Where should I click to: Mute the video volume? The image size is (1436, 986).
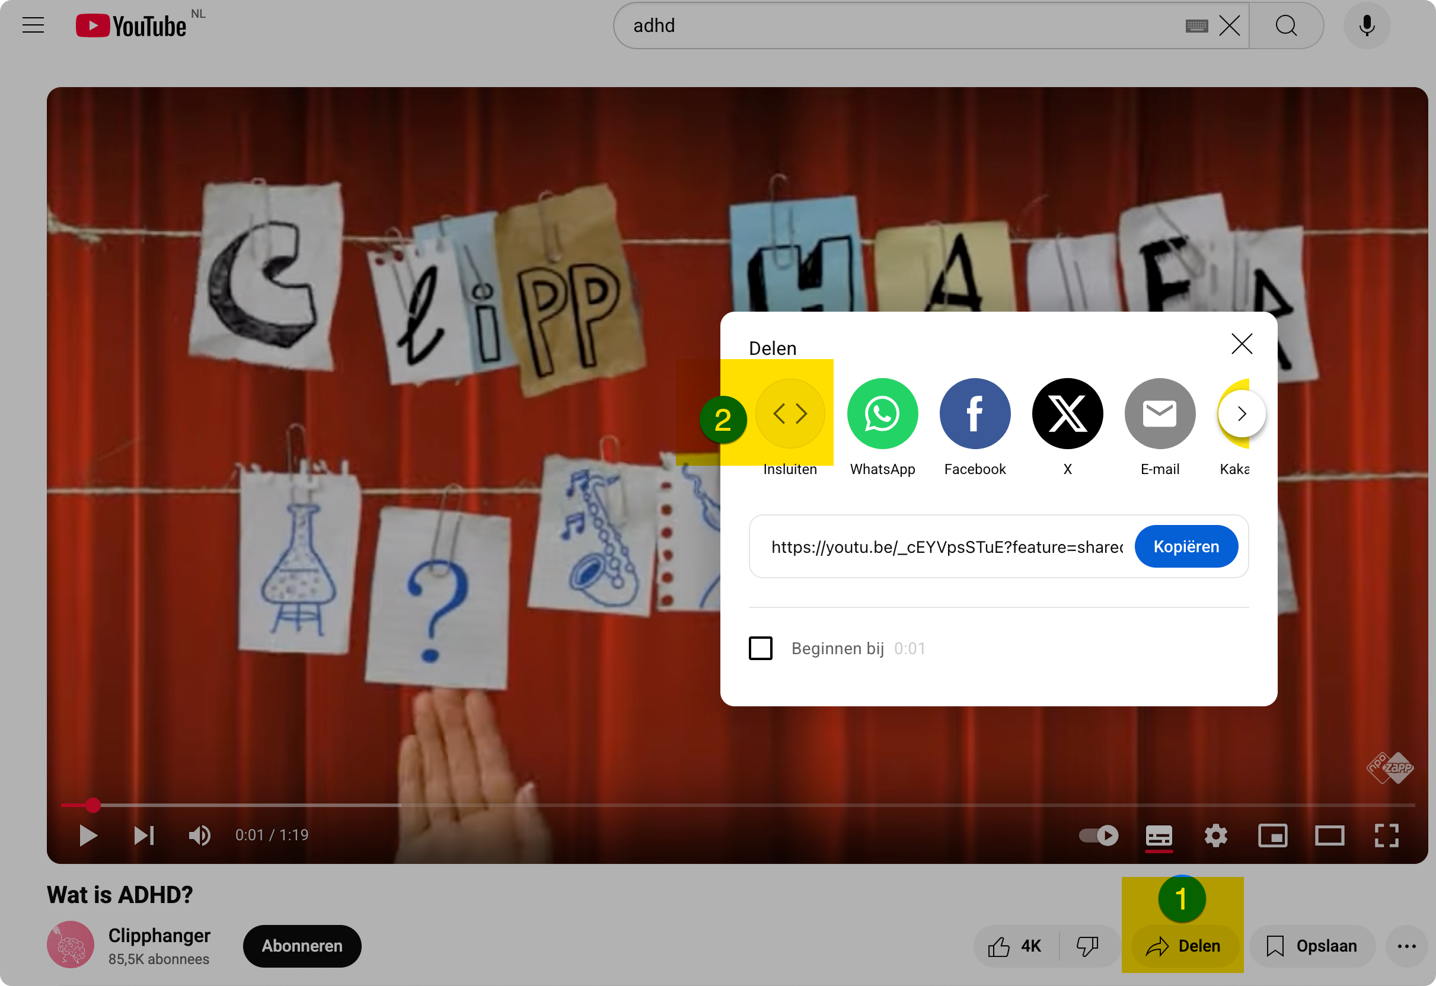pos(199,835)
